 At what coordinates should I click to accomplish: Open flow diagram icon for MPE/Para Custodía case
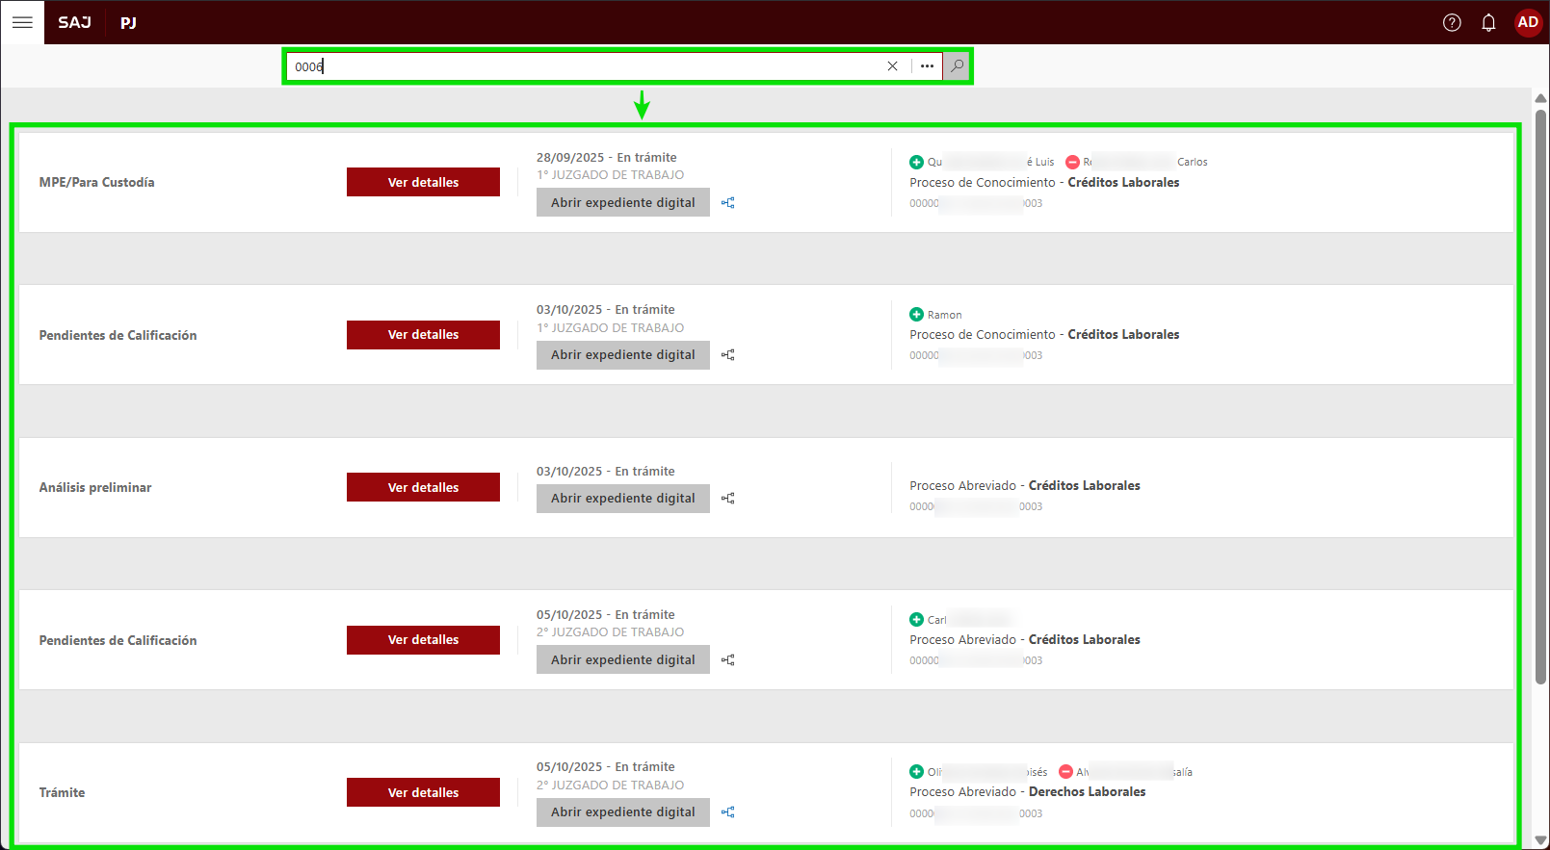point(728,203)
